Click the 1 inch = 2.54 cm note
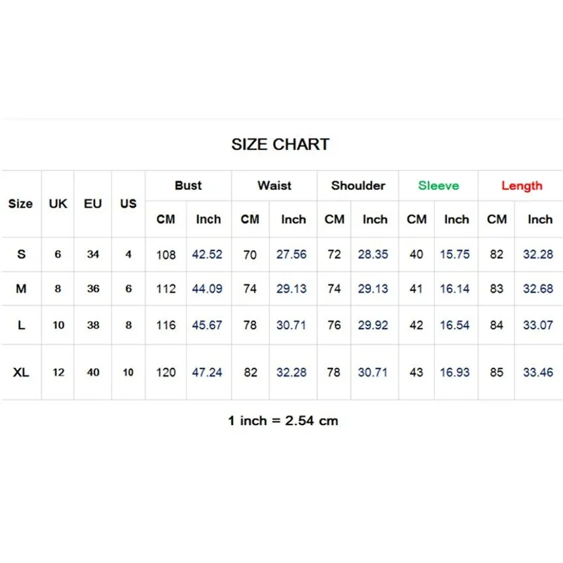 pos(283,420)
